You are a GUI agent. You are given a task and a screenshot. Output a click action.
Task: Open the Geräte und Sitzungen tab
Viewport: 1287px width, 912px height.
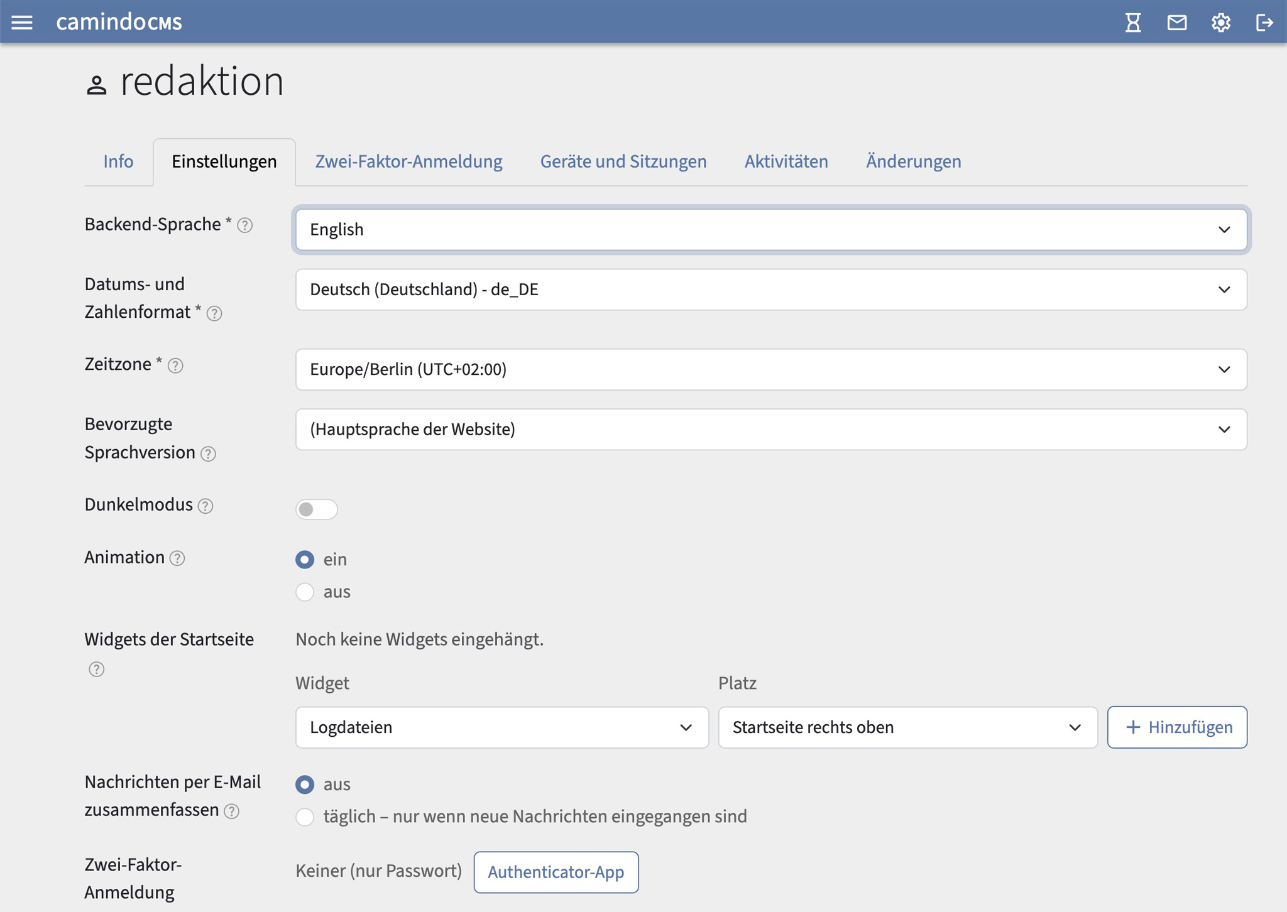pos(623,161)
